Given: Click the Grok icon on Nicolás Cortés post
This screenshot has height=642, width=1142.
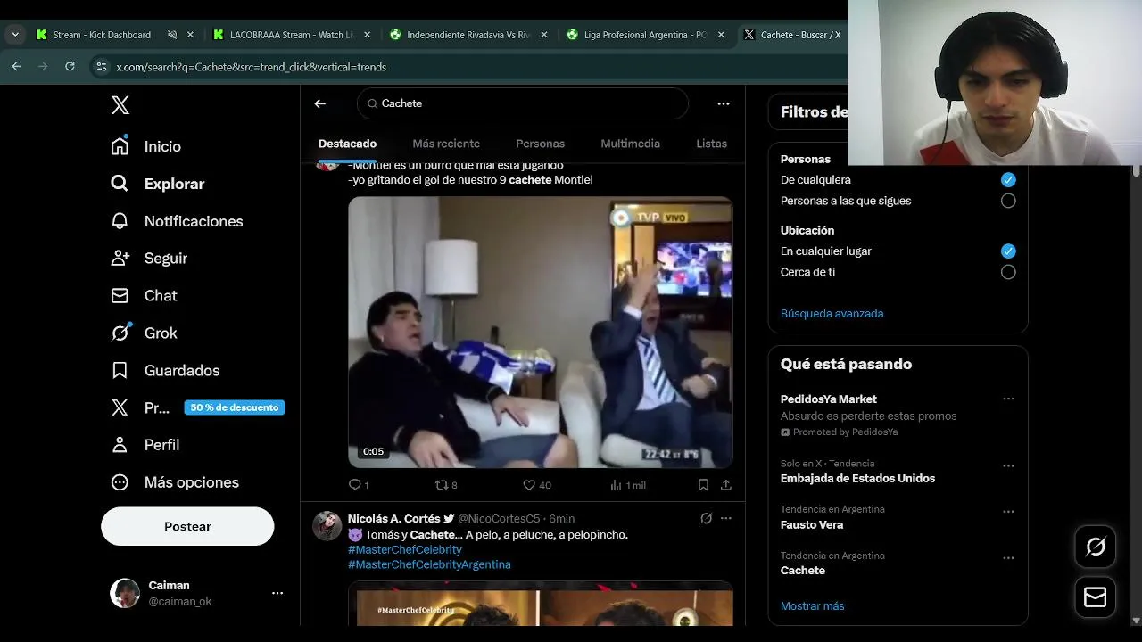Looking at the screenshot, I should tap(706, 518).
